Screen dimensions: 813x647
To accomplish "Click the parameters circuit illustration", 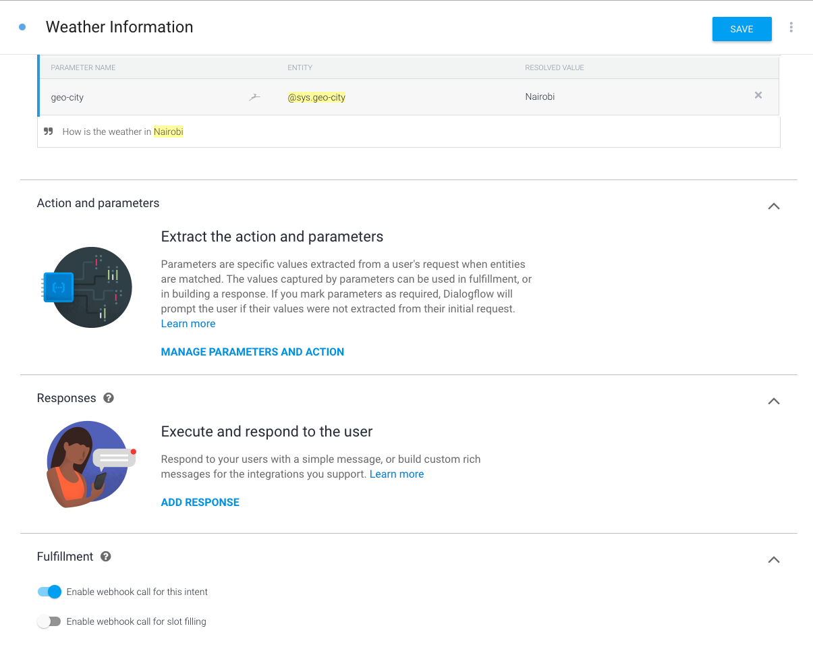I will (x=87, y=287).
